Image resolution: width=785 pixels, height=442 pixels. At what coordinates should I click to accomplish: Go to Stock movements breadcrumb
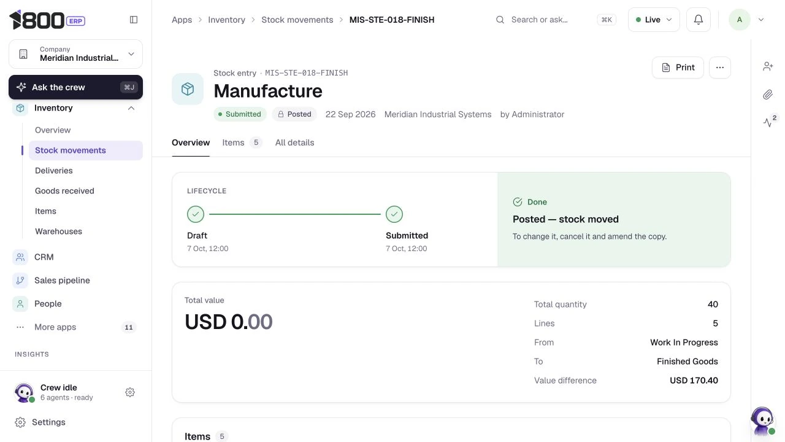coord(297,20)
